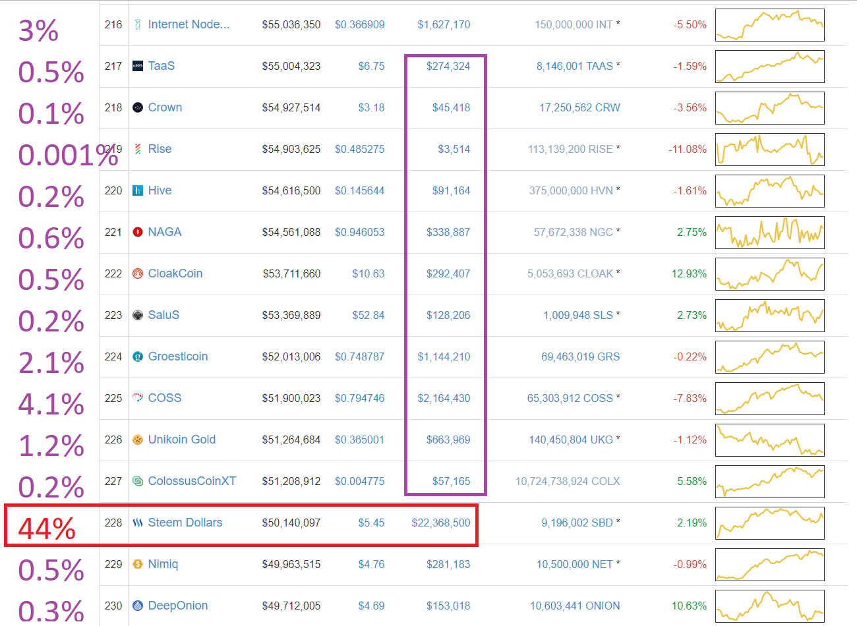View the Unikoin Gold price graph
The image size is (857, 626).
click(770, 440)
